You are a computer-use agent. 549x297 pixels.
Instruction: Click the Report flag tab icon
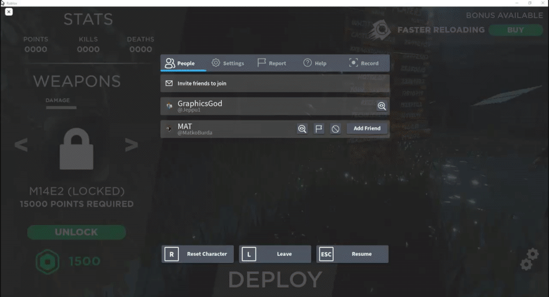(261, 62)
